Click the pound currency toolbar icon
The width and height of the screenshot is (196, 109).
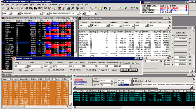pyautogui.click(x=64, y=8)
